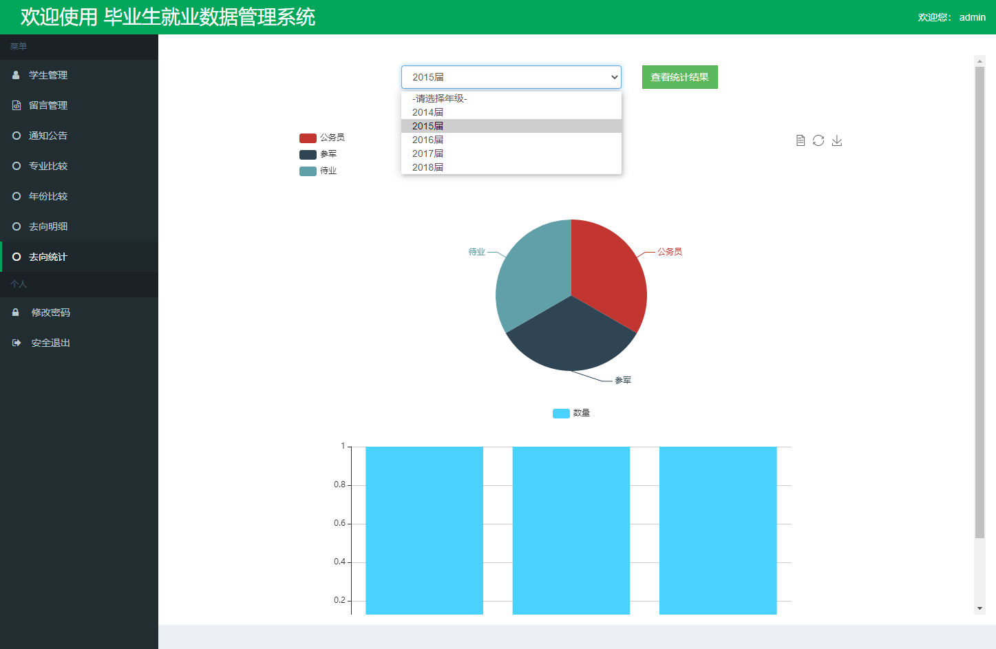Click the admin username link at top right
The width and height of the screenshot is (996, 649).
tap(972, 17)
